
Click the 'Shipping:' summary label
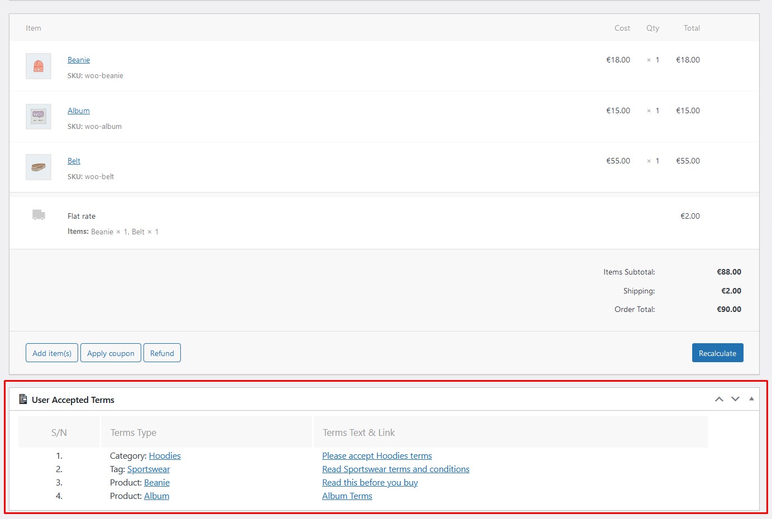[639, 291]
